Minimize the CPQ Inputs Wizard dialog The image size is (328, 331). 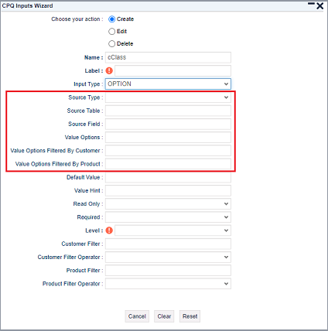click(x=312, y=4)
